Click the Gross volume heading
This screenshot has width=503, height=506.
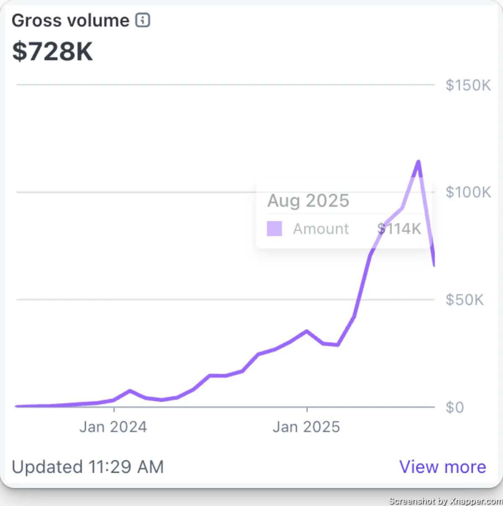70,20
